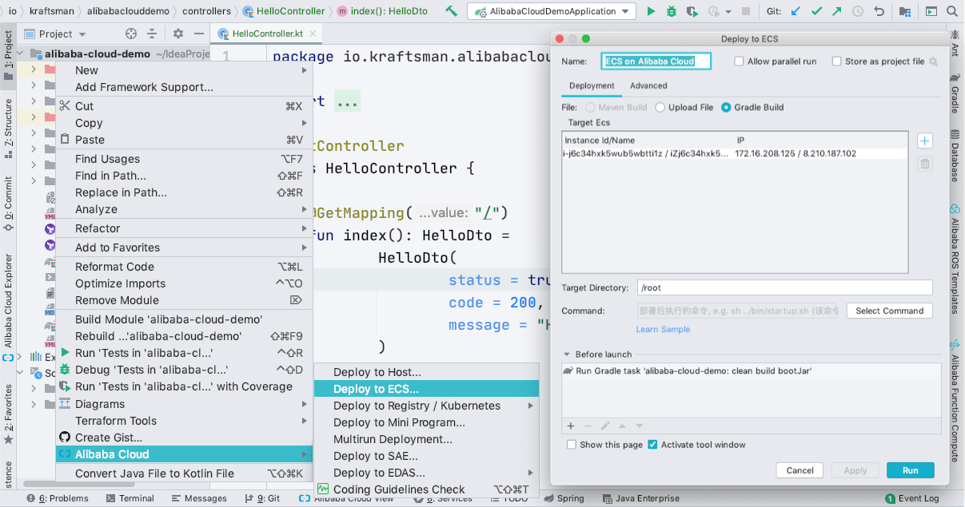Screen dimensions: 965x507
Task: Select the Upload File radio button
Action: [660, 107]
